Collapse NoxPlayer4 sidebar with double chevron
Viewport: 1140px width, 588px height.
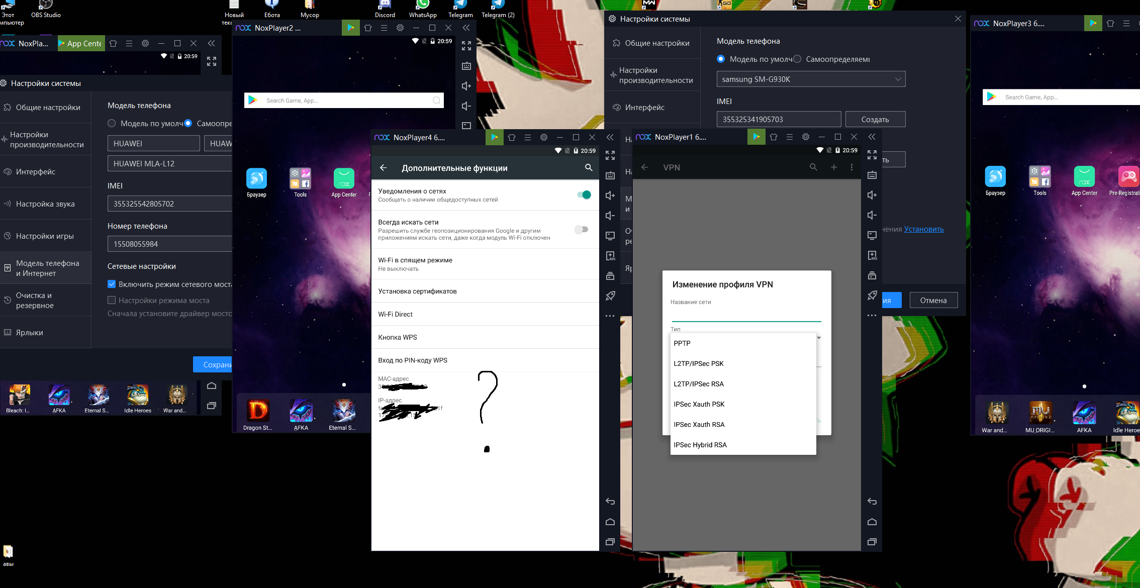610,137
